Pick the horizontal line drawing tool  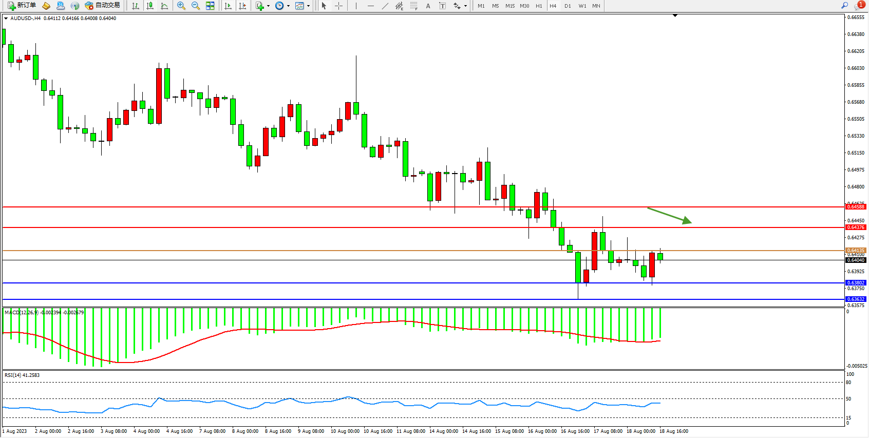pyautogui.click(x=370, y=6)
